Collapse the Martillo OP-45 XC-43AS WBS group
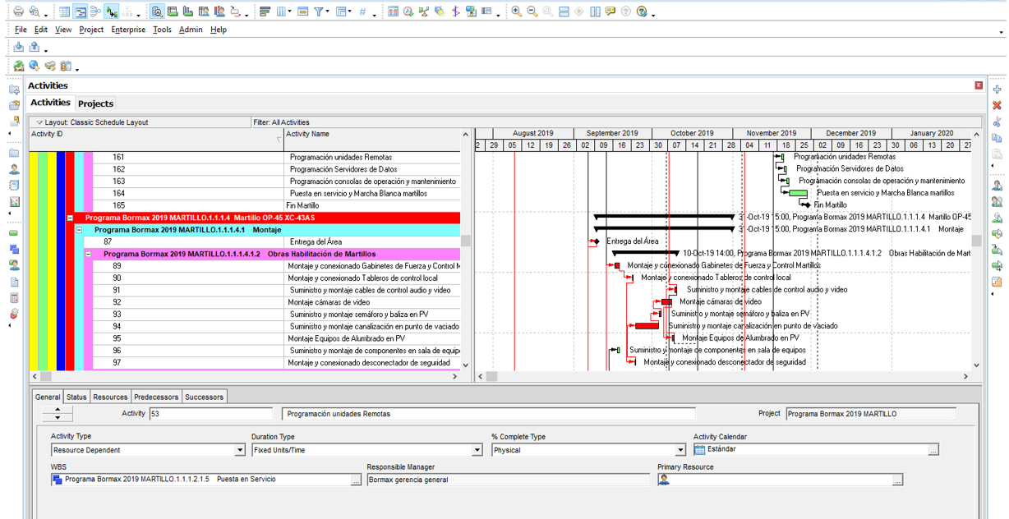The image size is (1009, 519). pos(71,218)
